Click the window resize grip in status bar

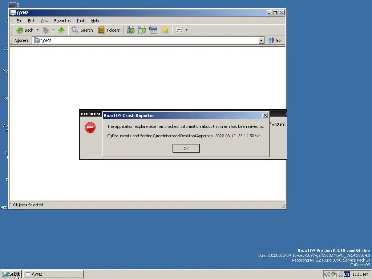pos(283,206)
